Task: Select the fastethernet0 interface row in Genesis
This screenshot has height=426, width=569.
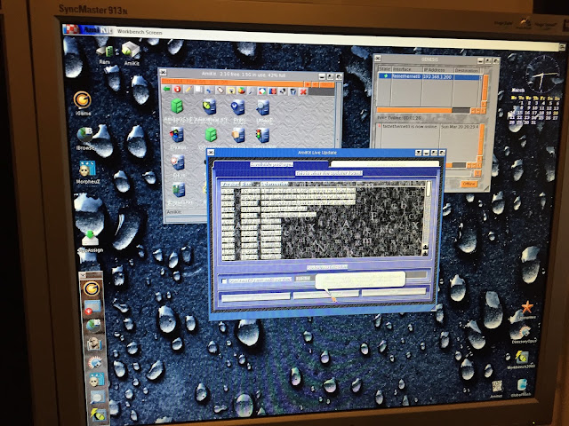Action: click(x=429, y=77)
